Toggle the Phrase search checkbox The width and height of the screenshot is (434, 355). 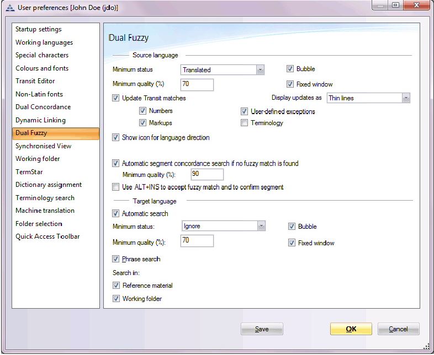[x=116, y=259]
